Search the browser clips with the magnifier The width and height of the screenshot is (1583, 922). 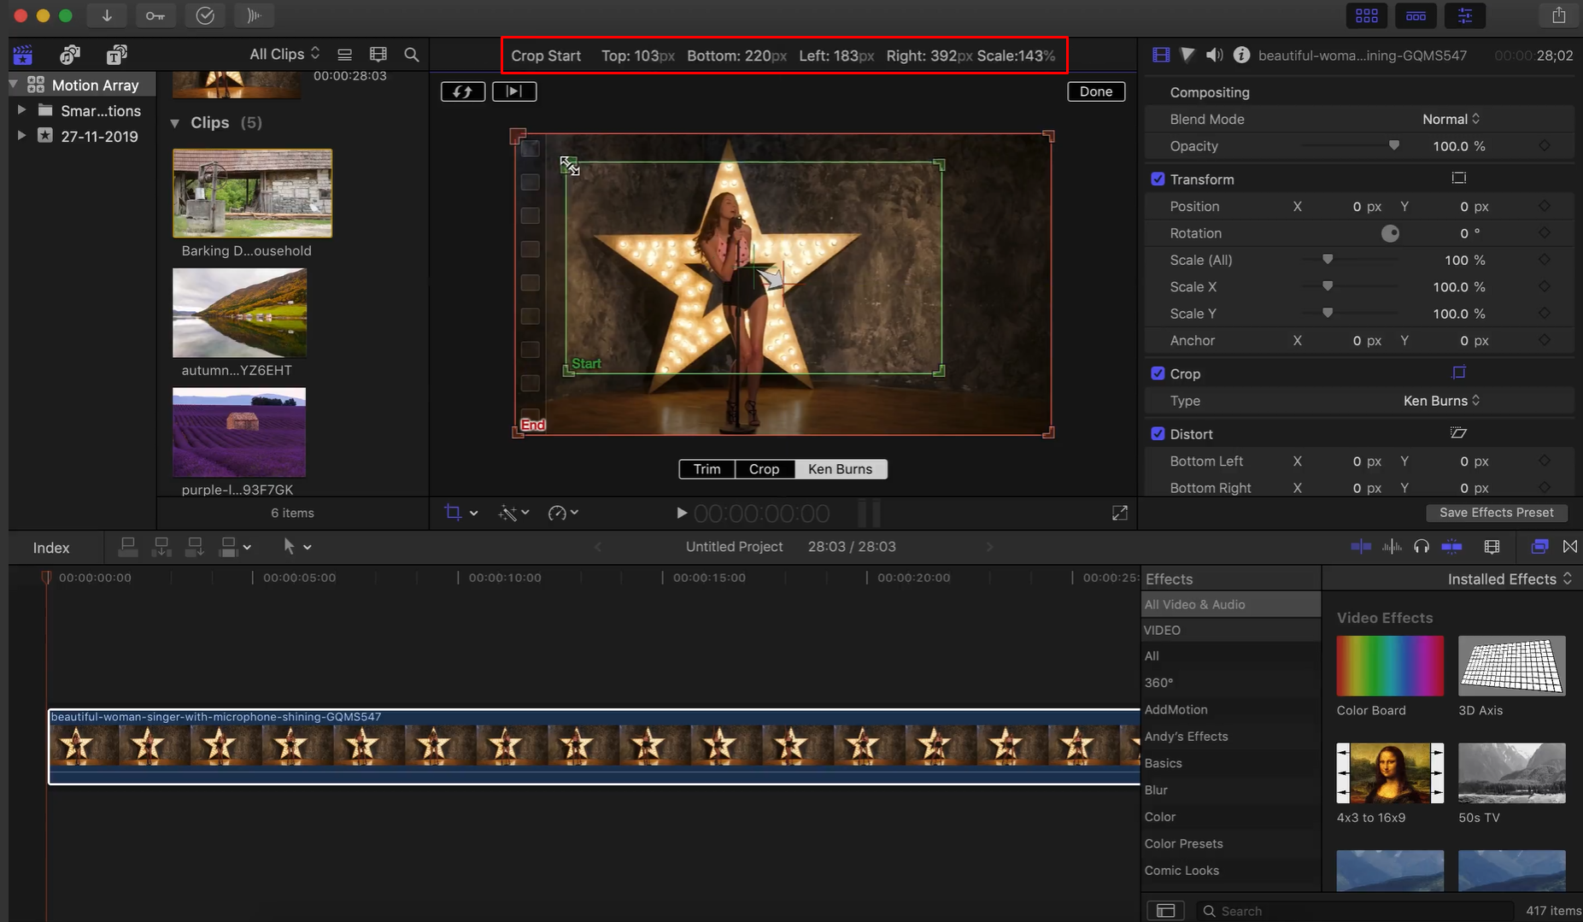411,54
